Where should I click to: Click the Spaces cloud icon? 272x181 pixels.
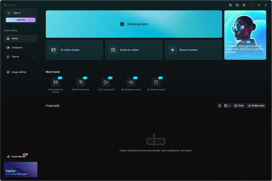coord(8,57)
